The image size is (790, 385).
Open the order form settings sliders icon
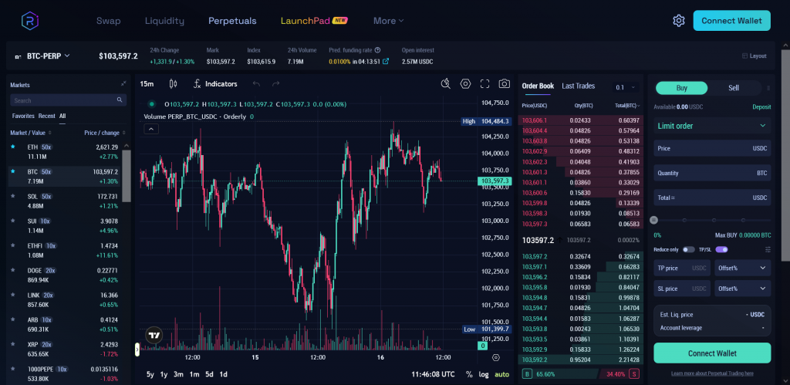(768, 249)
